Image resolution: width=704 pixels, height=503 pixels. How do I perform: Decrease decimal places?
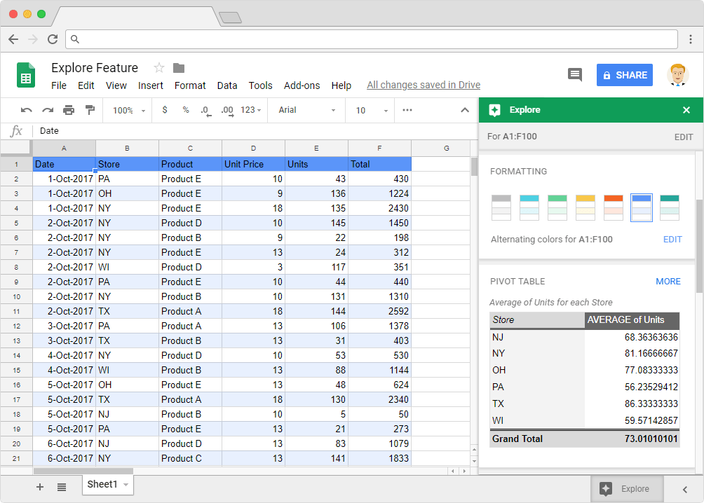pos(206,110)
